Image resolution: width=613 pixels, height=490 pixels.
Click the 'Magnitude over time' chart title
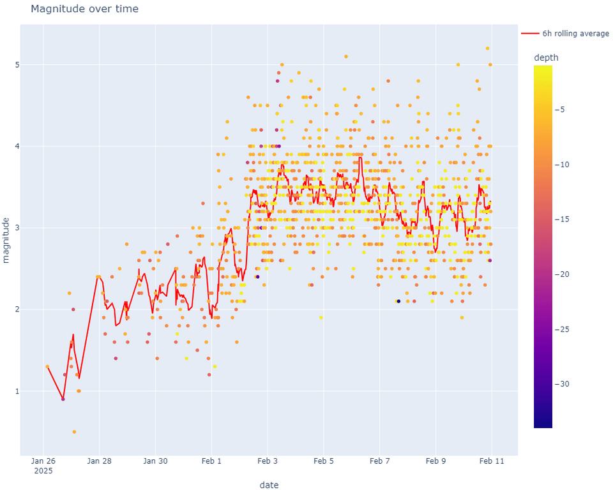click(84, 8)
